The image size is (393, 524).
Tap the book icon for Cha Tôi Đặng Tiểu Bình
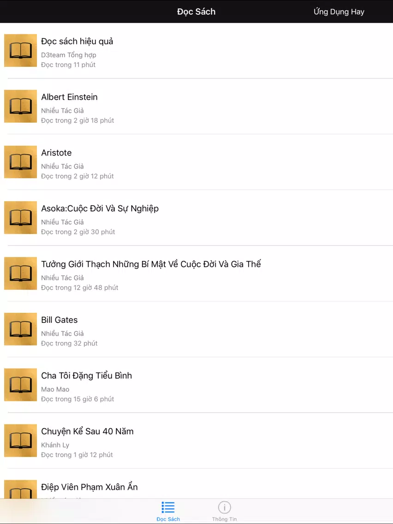tap(20, 385)
